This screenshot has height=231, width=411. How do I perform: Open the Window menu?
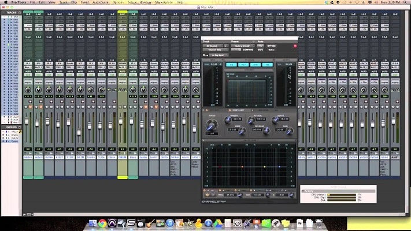point(146,2)
